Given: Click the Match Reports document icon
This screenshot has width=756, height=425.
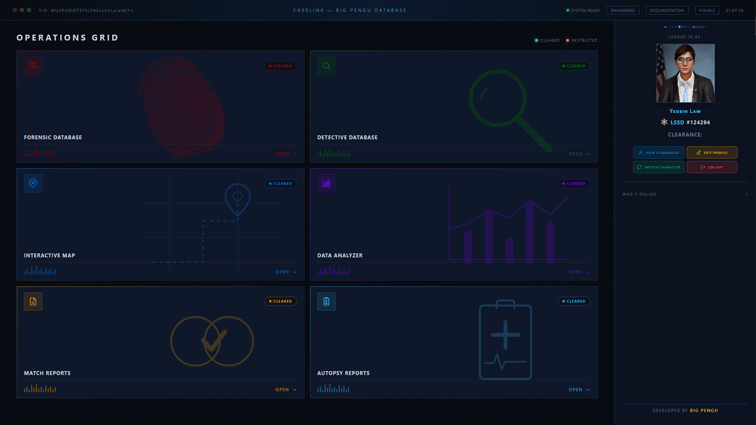Looking at the screenshot, I should pos(33,301).
